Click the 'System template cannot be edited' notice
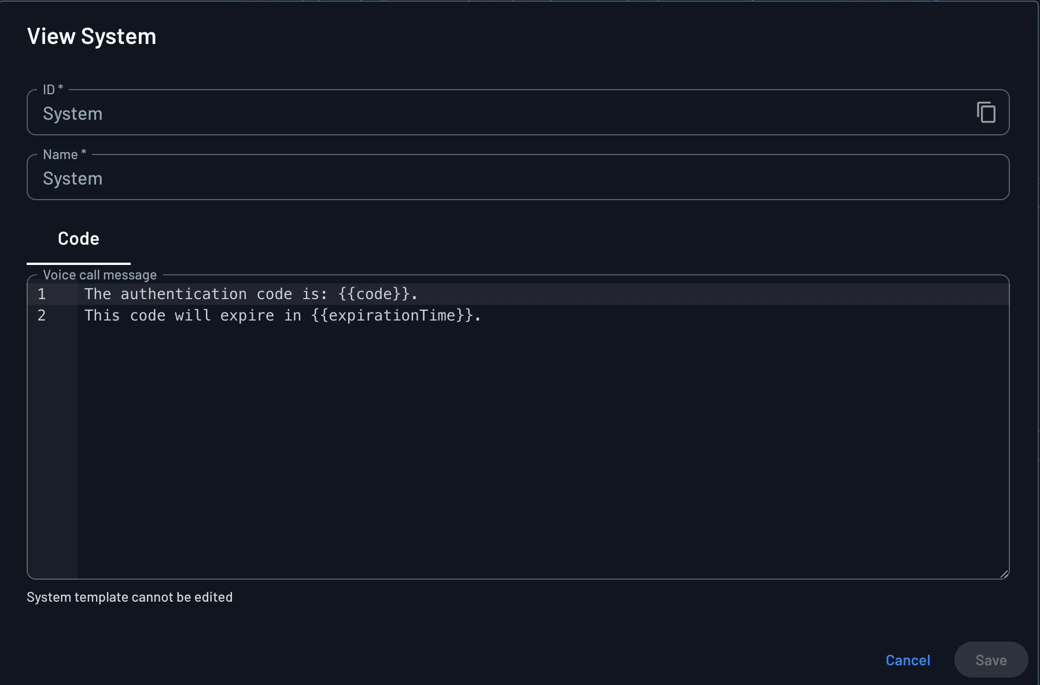Image resolution: width=1040 pixels, height=685 pixels. pyautogui.click(x=130, y=597)
